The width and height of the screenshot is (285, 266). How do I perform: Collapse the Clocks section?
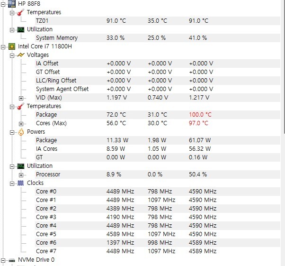[13, 183]
